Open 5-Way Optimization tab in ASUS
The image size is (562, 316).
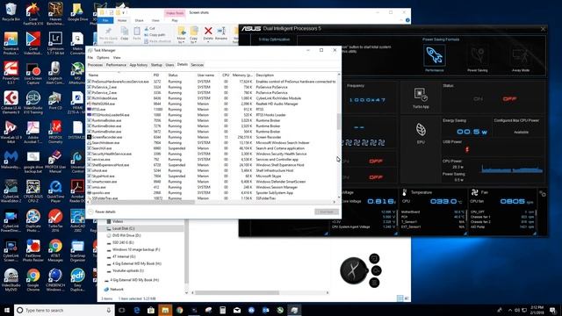coord(274,39)
